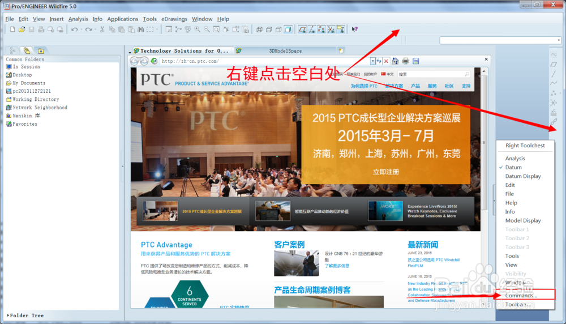Click the Datum Plane tool icon

tap(554, 65)
